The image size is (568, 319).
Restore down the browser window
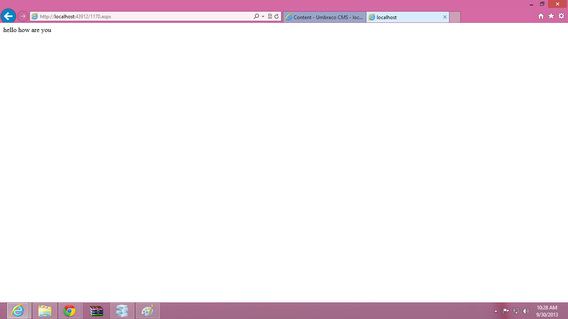(x=542, y=4)
